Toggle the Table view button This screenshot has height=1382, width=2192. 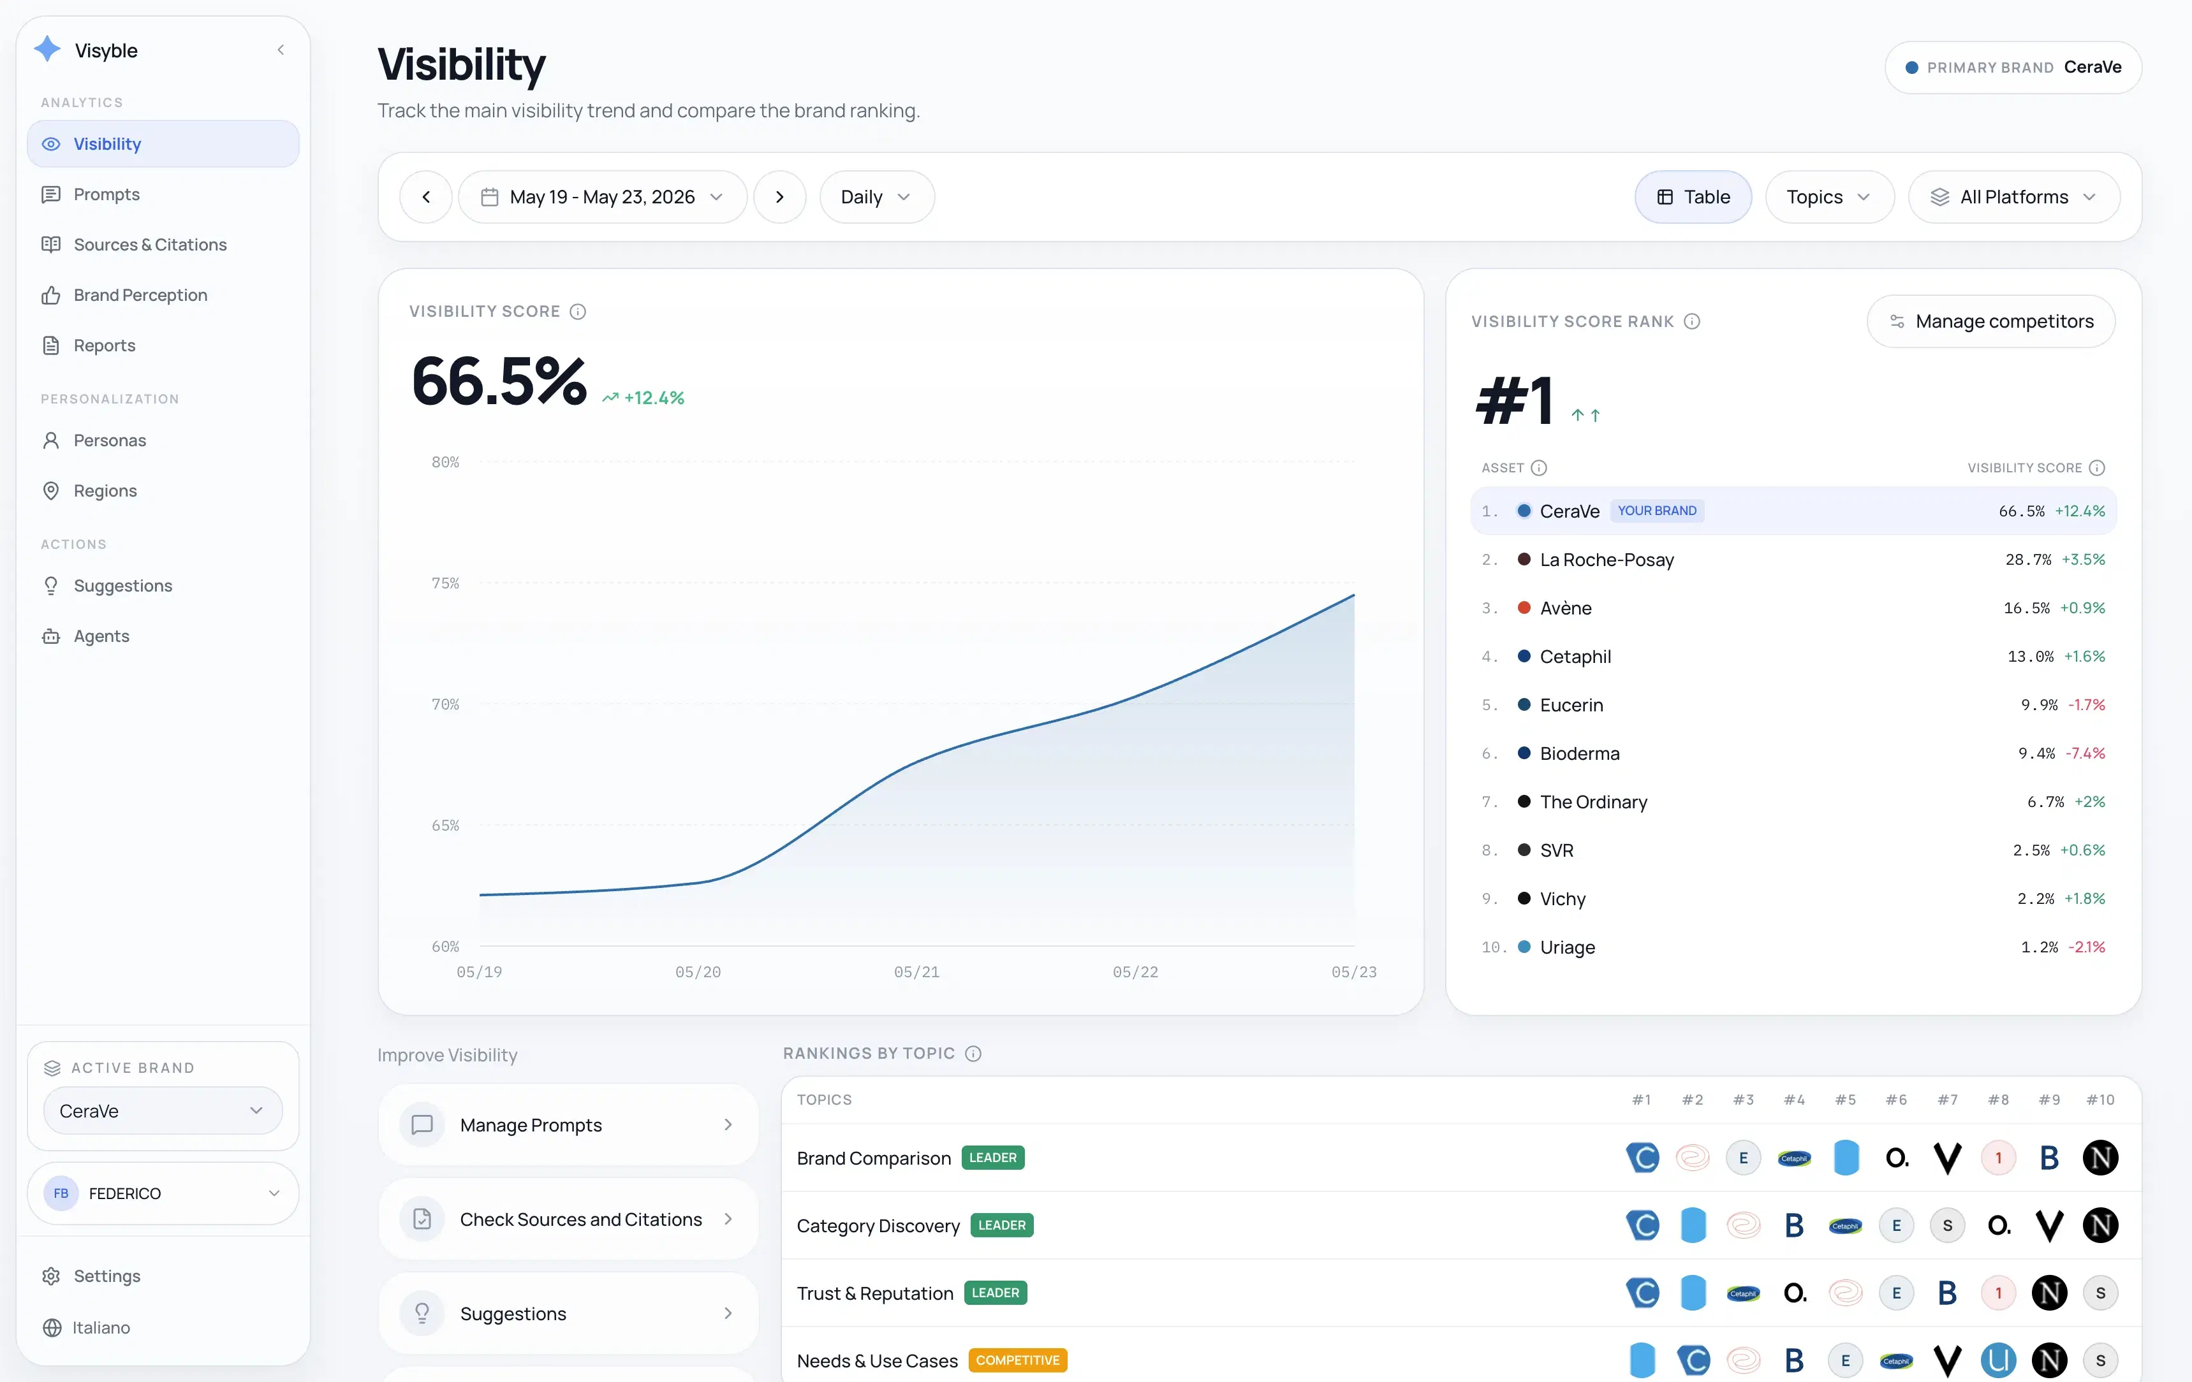[1693, 196]
